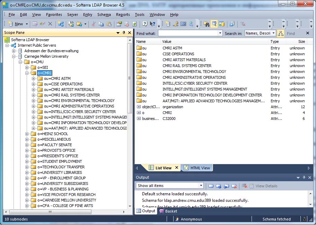Expand the o=SEI tree node

pyautogui.click(x=27, y=67)
